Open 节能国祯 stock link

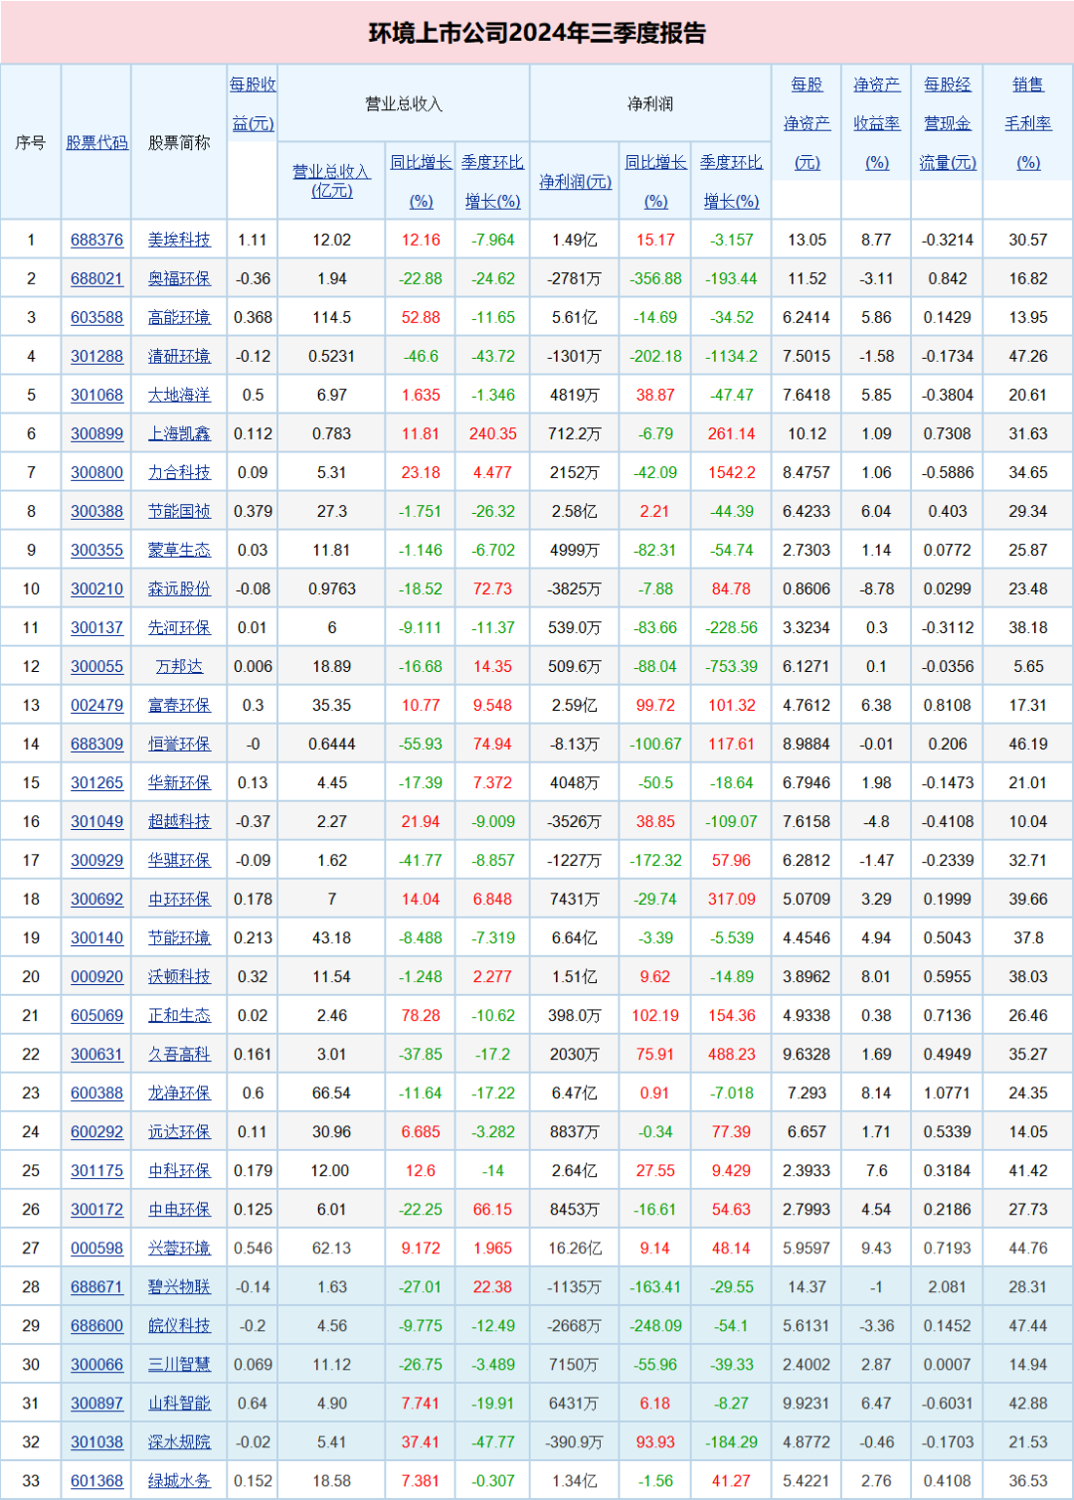point(179,511)
